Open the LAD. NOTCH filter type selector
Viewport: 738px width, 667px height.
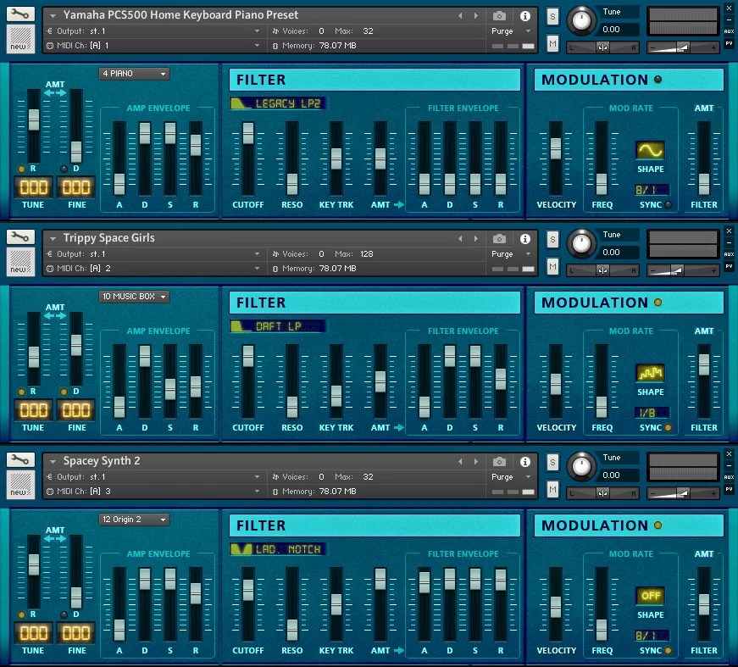click(277, 548)
